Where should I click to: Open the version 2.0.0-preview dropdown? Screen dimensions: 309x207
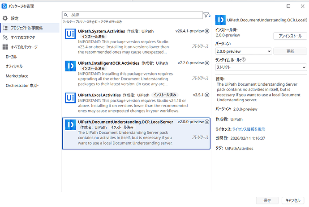[x=244, y=51]
